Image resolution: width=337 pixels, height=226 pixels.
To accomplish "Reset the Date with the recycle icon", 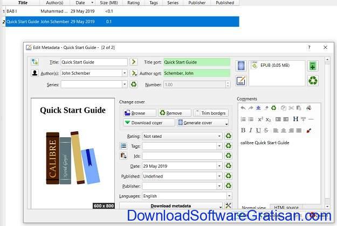I will (x=228, y=166).
